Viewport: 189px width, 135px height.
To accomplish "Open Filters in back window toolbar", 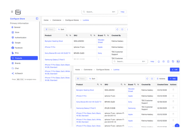I will click(x=49, y=29).
